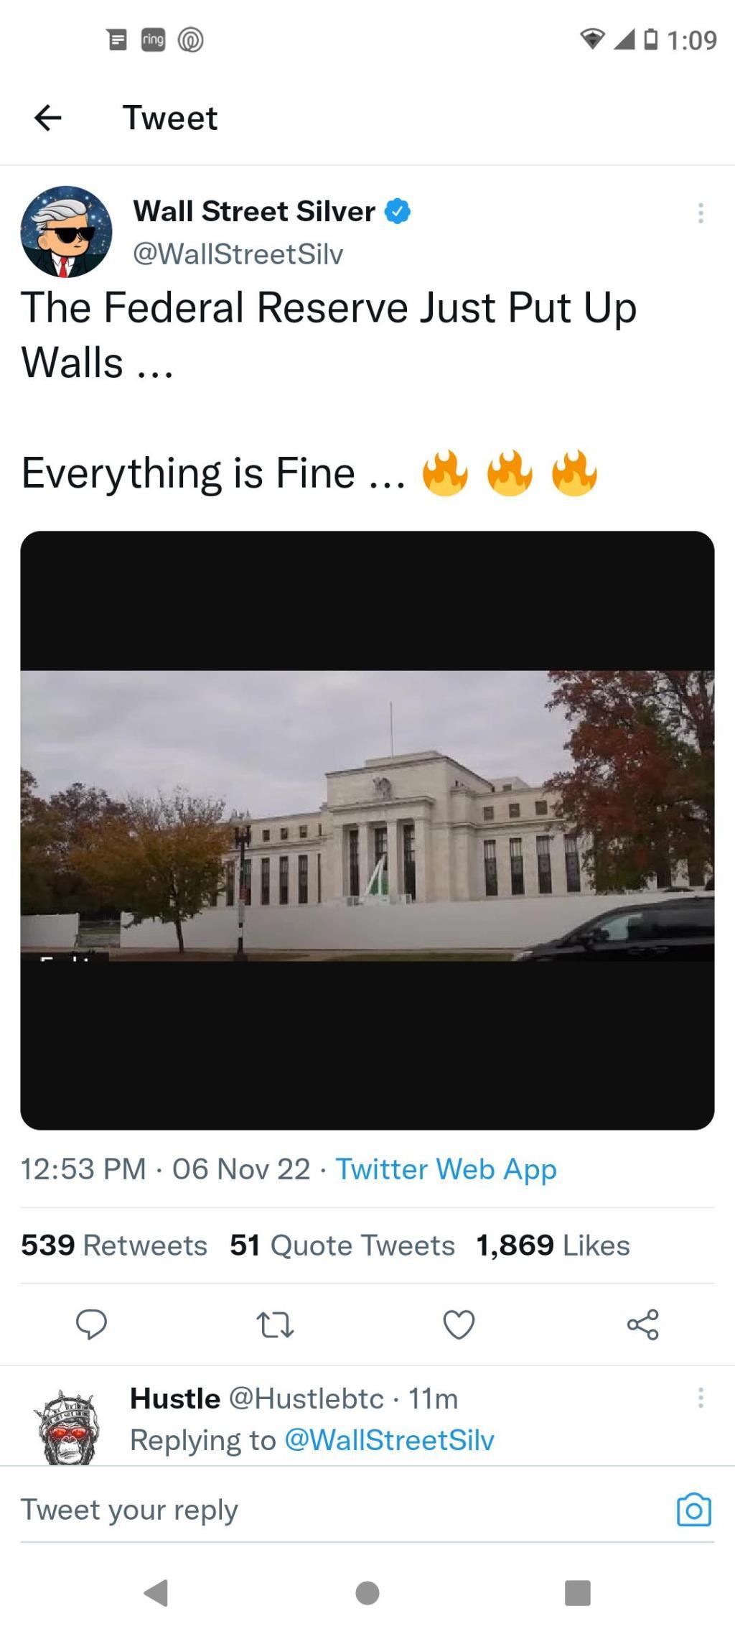Tap the retweet arrows icon

(276, 1324)
